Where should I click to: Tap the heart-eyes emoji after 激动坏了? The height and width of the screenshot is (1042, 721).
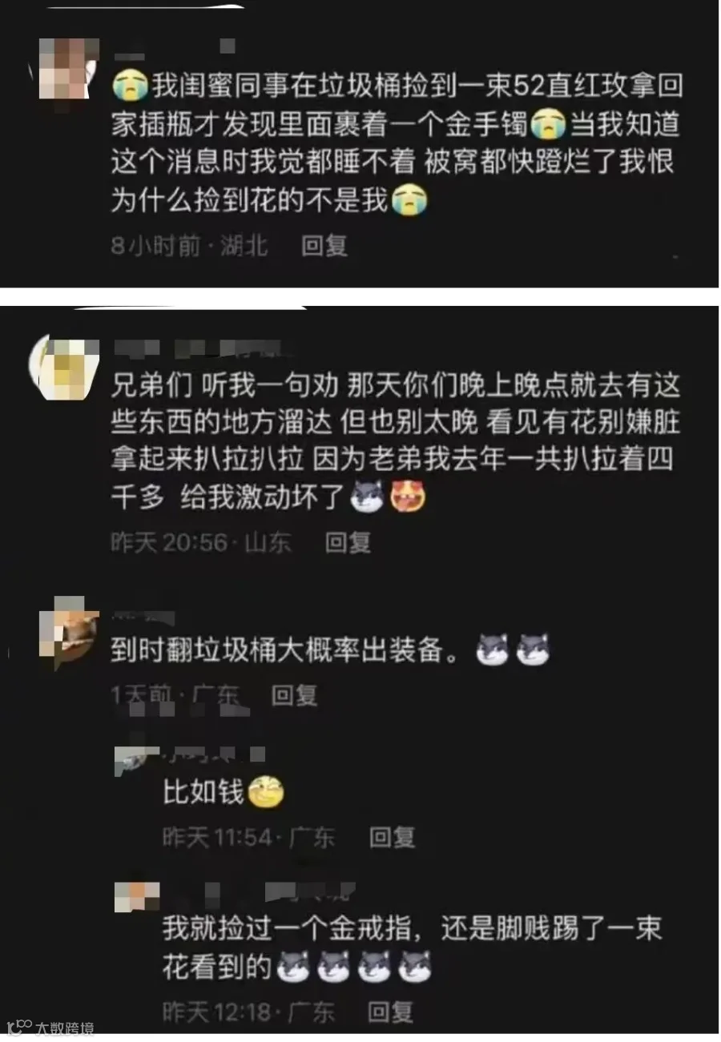coord(409,498)
